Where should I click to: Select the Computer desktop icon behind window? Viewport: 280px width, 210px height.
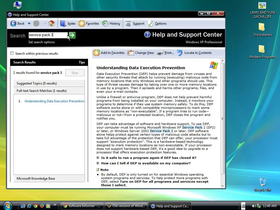coord(17,5)
